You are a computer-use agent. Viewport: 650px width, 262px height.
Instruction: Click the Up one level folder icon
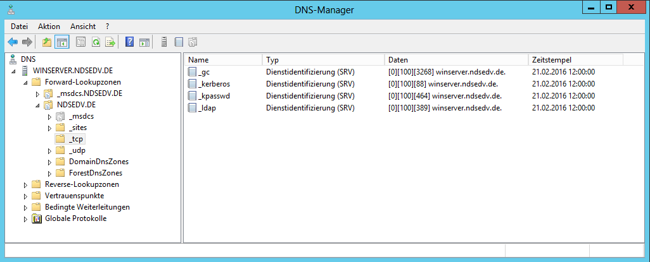pos(46,42)
